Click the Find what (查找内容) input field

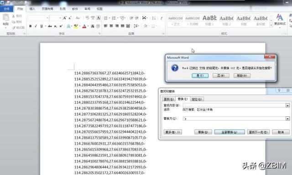pyautogui.click(x=234, y=105)
